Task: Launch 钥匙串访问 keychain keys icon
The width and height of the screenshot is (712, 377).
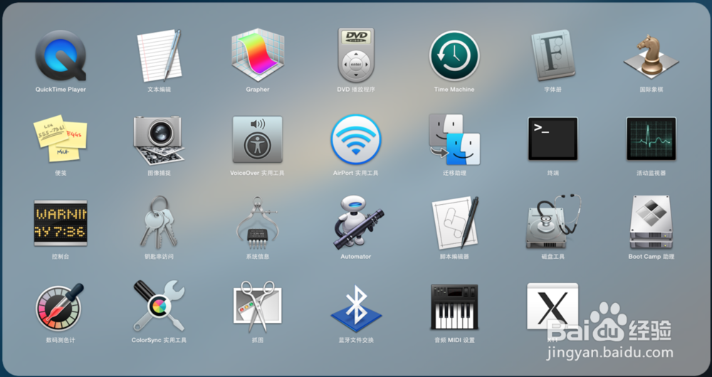Action: [x=159, y=221]
